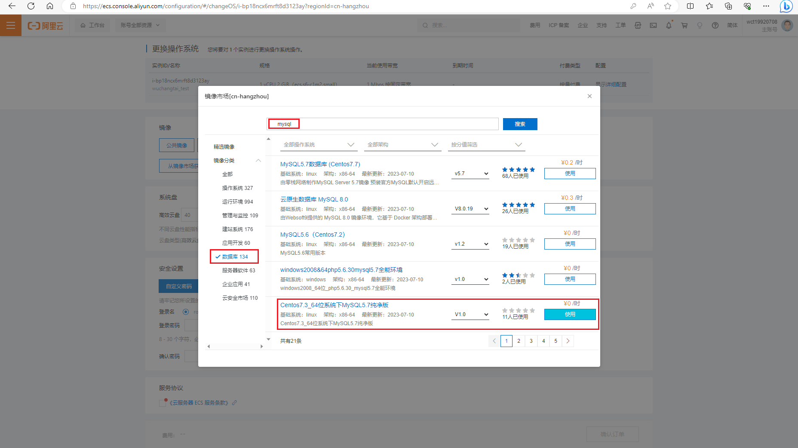798x448 pixels.
Task: Click the password key icon in address bar
Action: pos(633,6)
